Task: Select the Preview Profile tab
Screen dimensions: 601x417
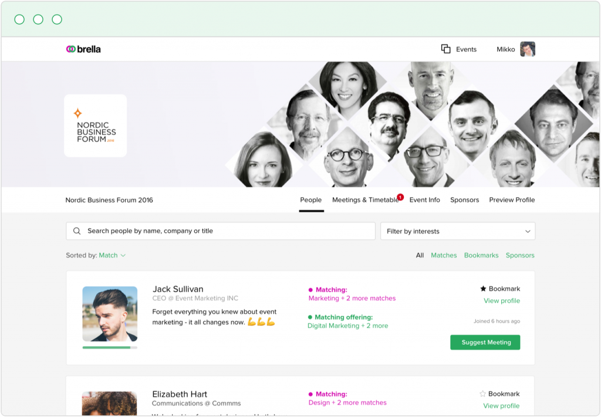Action: (512, 200)
